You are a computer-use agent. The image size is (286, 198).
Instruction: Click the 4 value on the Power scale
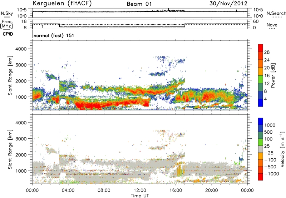click(x=265, y=99)
